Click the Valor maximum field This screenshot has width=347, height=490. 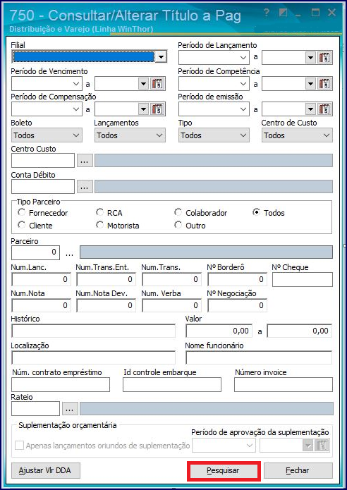tap(300, 331)
